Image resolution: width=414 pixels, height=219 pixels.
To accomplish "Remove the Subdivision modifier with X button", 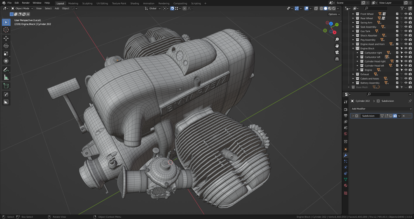I will click(x=404, y=116).
